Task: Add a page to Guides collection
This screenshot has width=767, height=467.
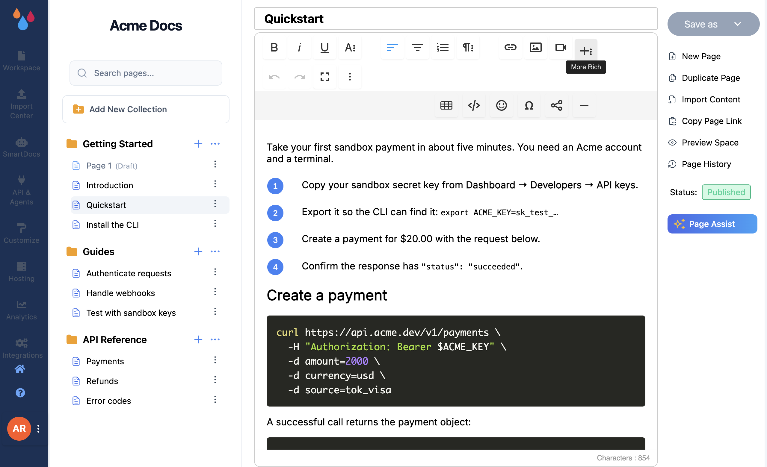Action: 198,251
